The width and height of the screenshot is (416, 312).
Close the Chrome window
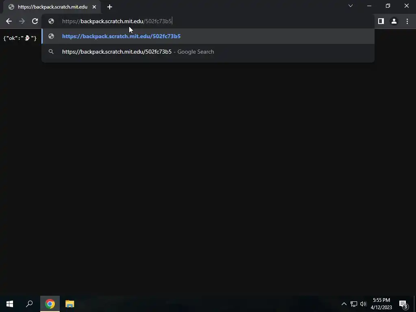coord(406,6)
